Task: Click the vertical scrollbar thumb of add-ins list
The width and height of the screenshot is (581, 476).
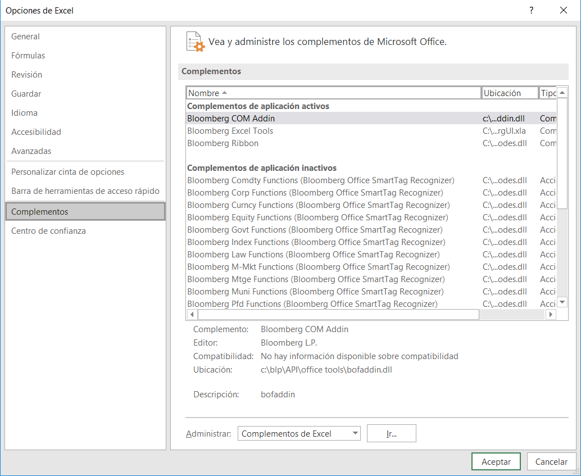Action: pos(562,153)
